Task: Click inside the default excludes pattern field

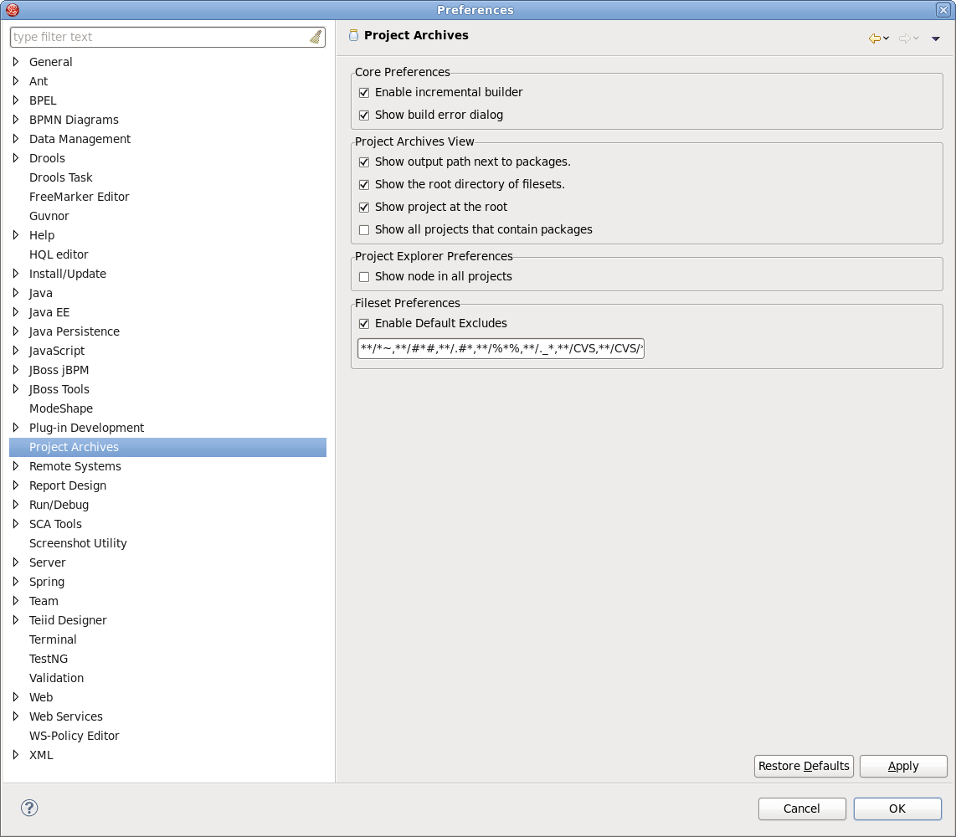Action: tap(500, 348)
